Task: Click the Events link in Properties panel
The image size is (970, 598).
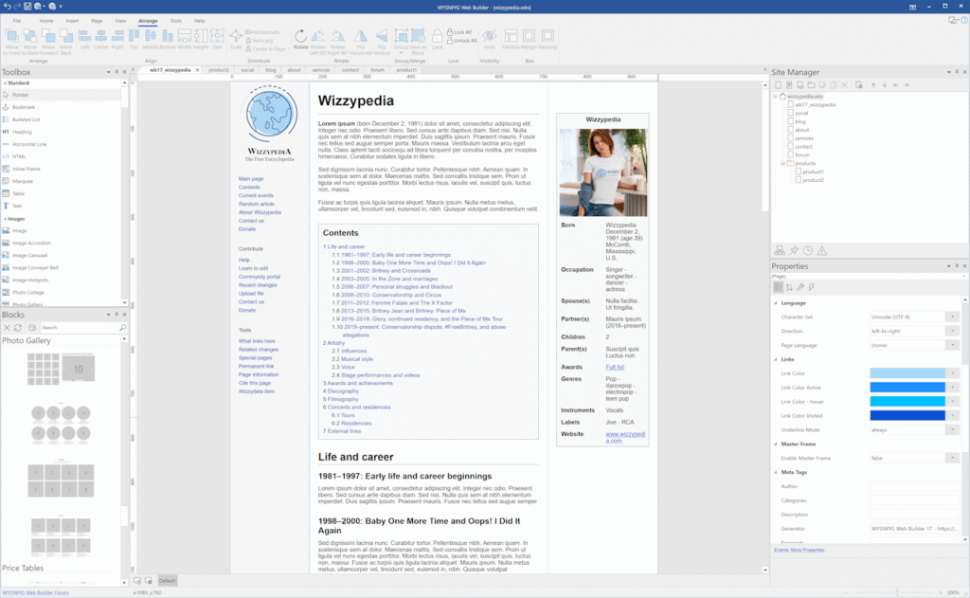Action: click(781, 550)
